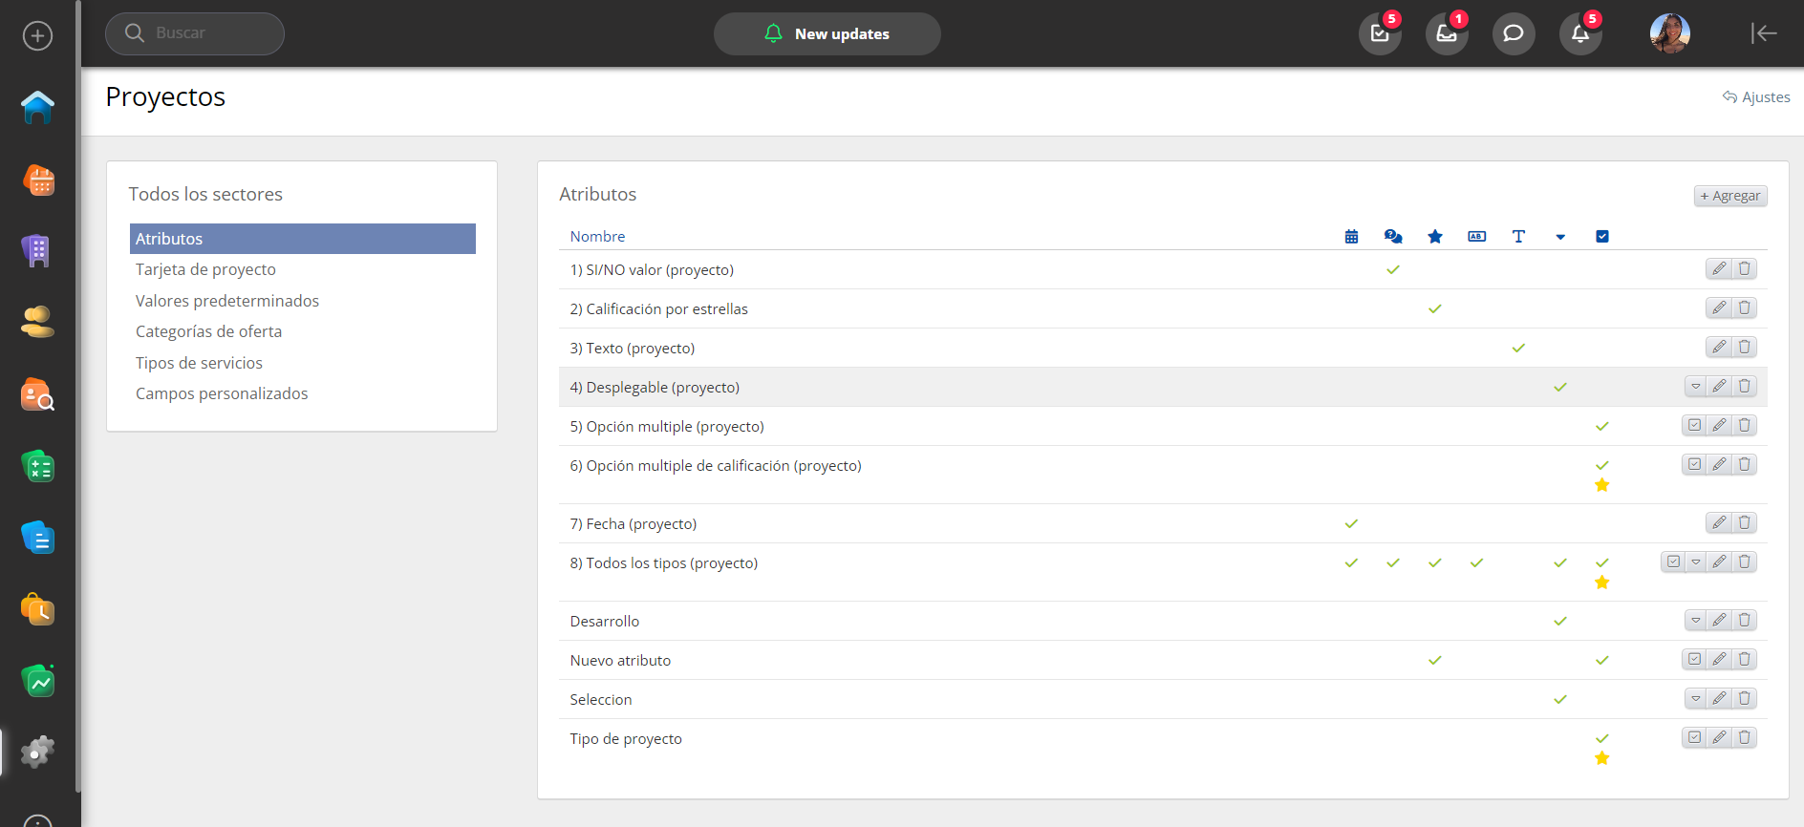Edit the 'SI/NO valor (proyecto)' attribute
Viewport: 1804px width, 827px height.
pyautogui.click(x=1719, y=269)
